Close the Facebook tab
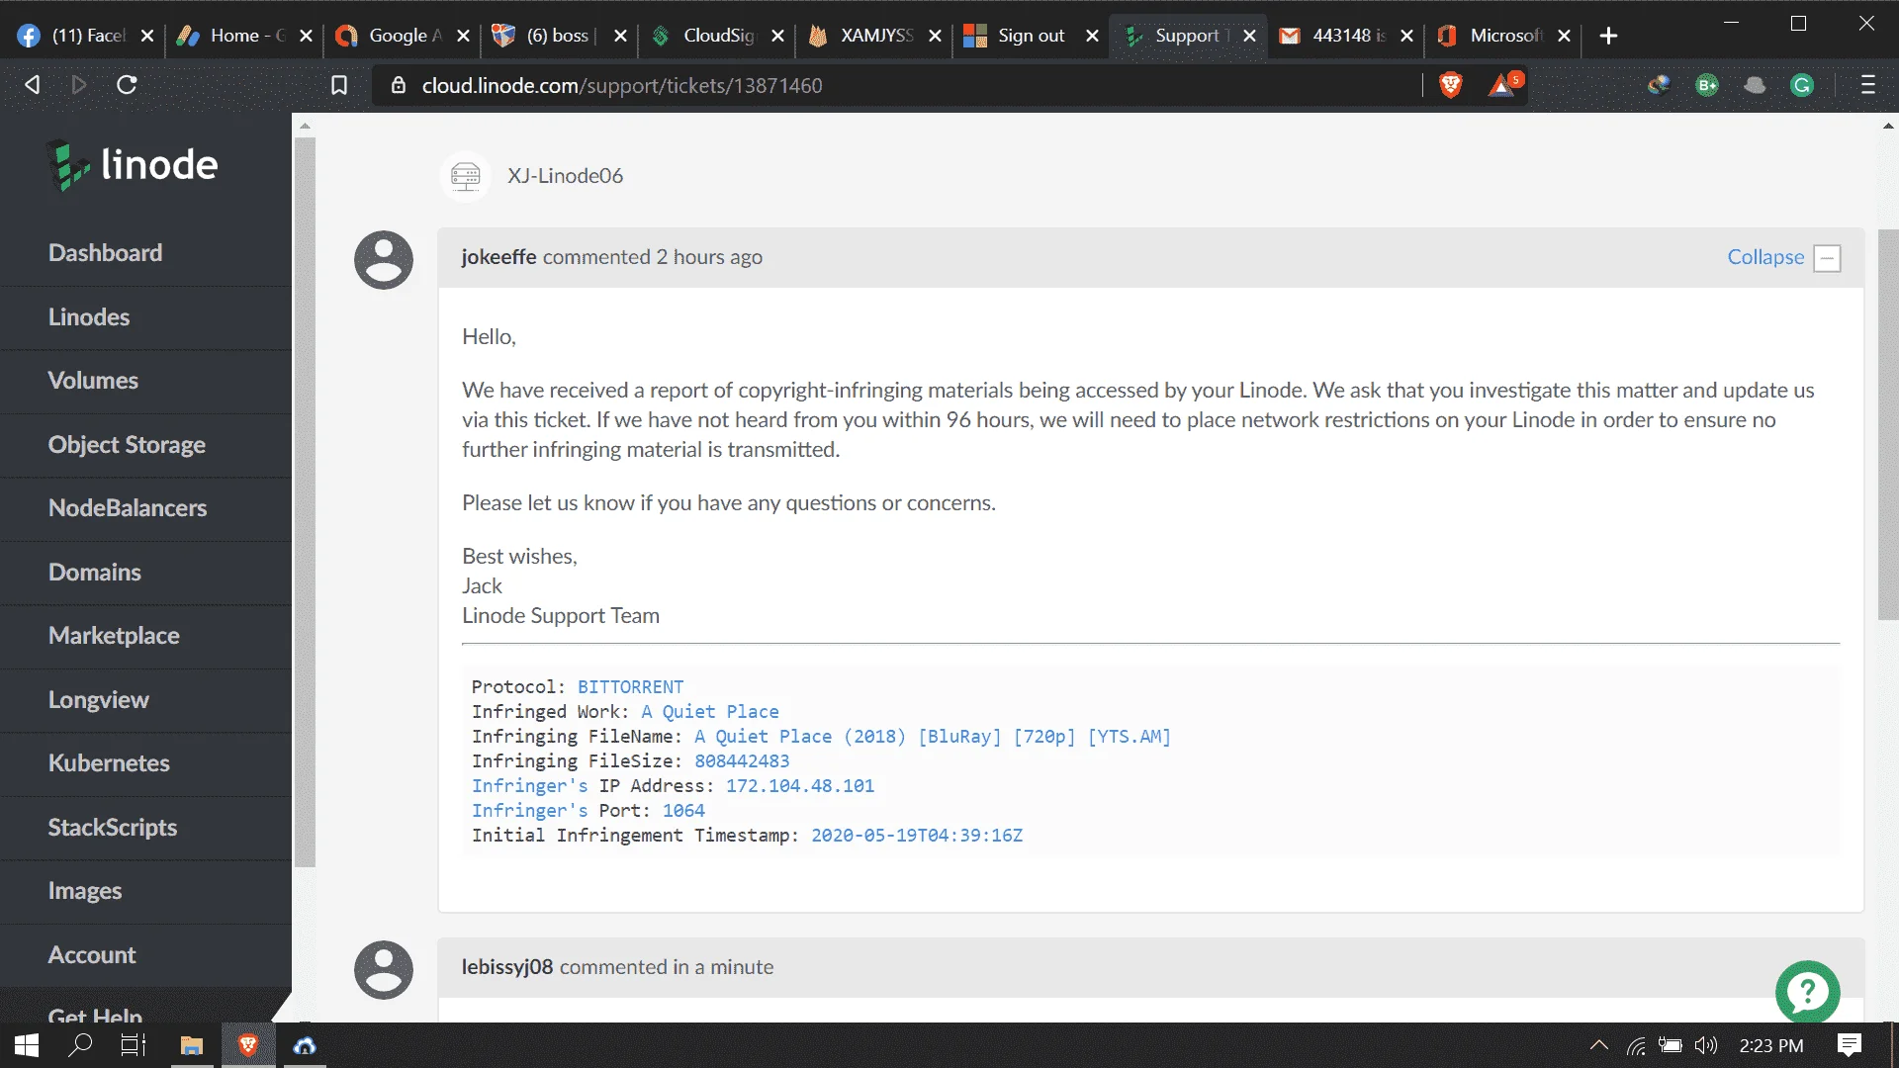This screenshot has height=1068, width=1899. click(147, 36)
